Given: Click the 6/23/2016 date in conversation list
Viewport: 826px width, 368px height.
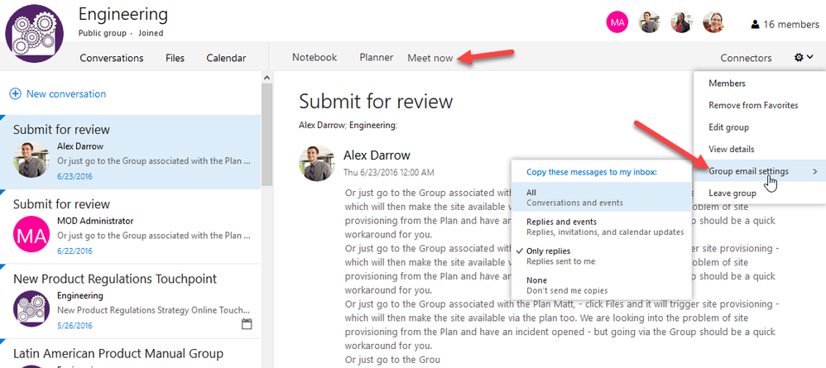Looking at the screenshot, I should (74, 176).
